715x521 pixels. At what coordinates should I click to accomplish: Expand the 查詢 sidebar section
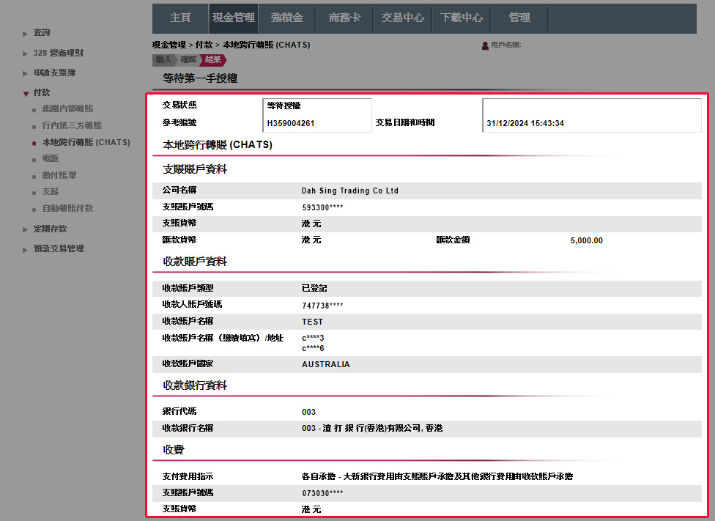(x=41, y=32)
